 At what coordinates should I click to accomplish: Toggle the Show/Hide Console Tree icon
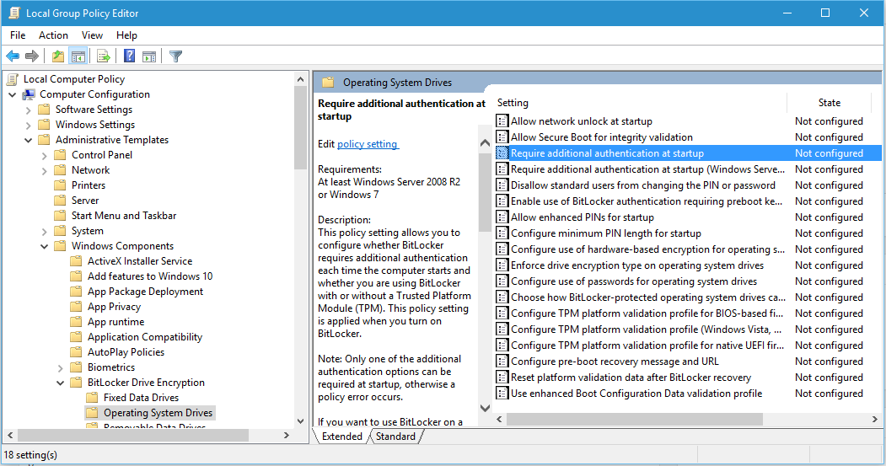coord(78,56)
